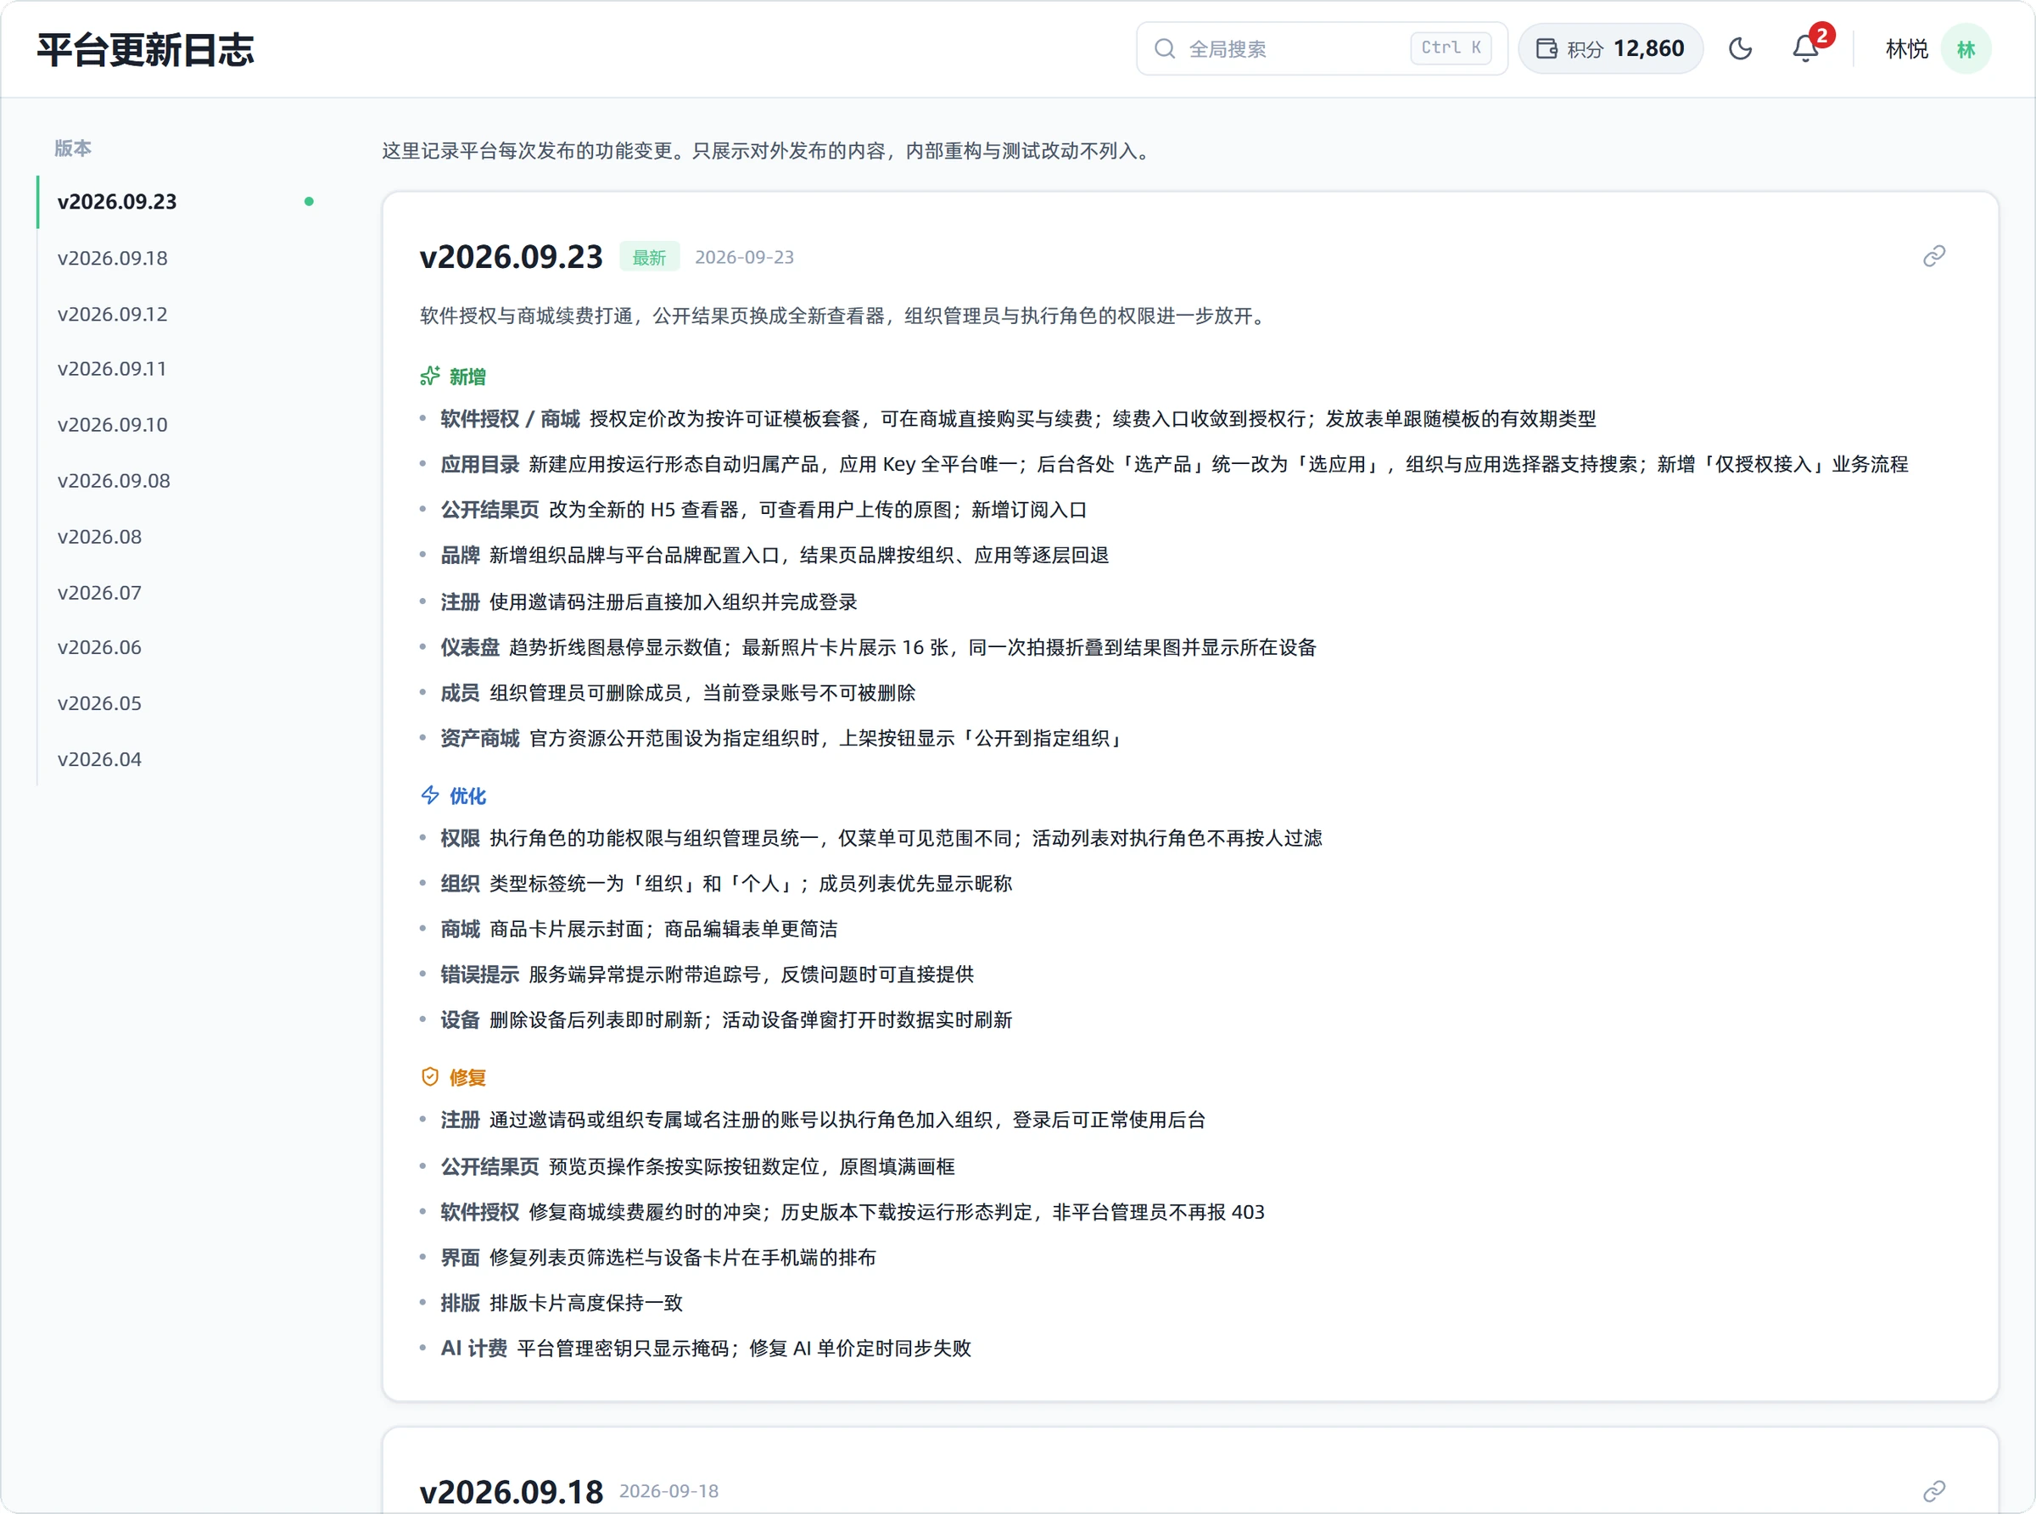Click the 新增 sparkle section icon
Screen dimensions: 2036x1514
coord(430,377)
